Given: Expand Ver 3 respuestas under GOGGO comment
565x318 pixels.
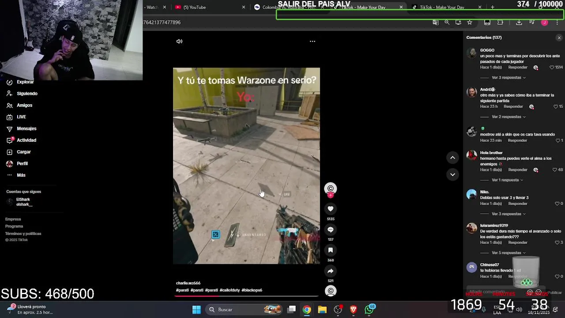Looking at the screenshot, I should pyautogui.click(x=508, y=77).
